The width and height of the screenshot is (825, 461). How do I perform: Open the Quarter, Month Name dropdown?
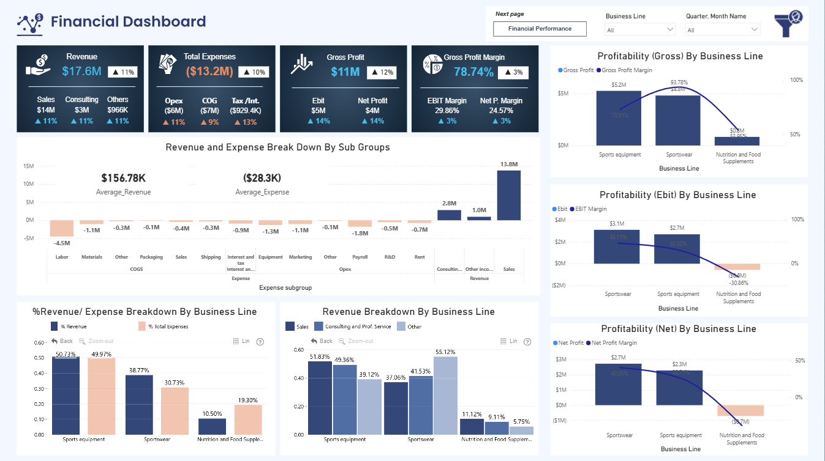click(723, 29)
